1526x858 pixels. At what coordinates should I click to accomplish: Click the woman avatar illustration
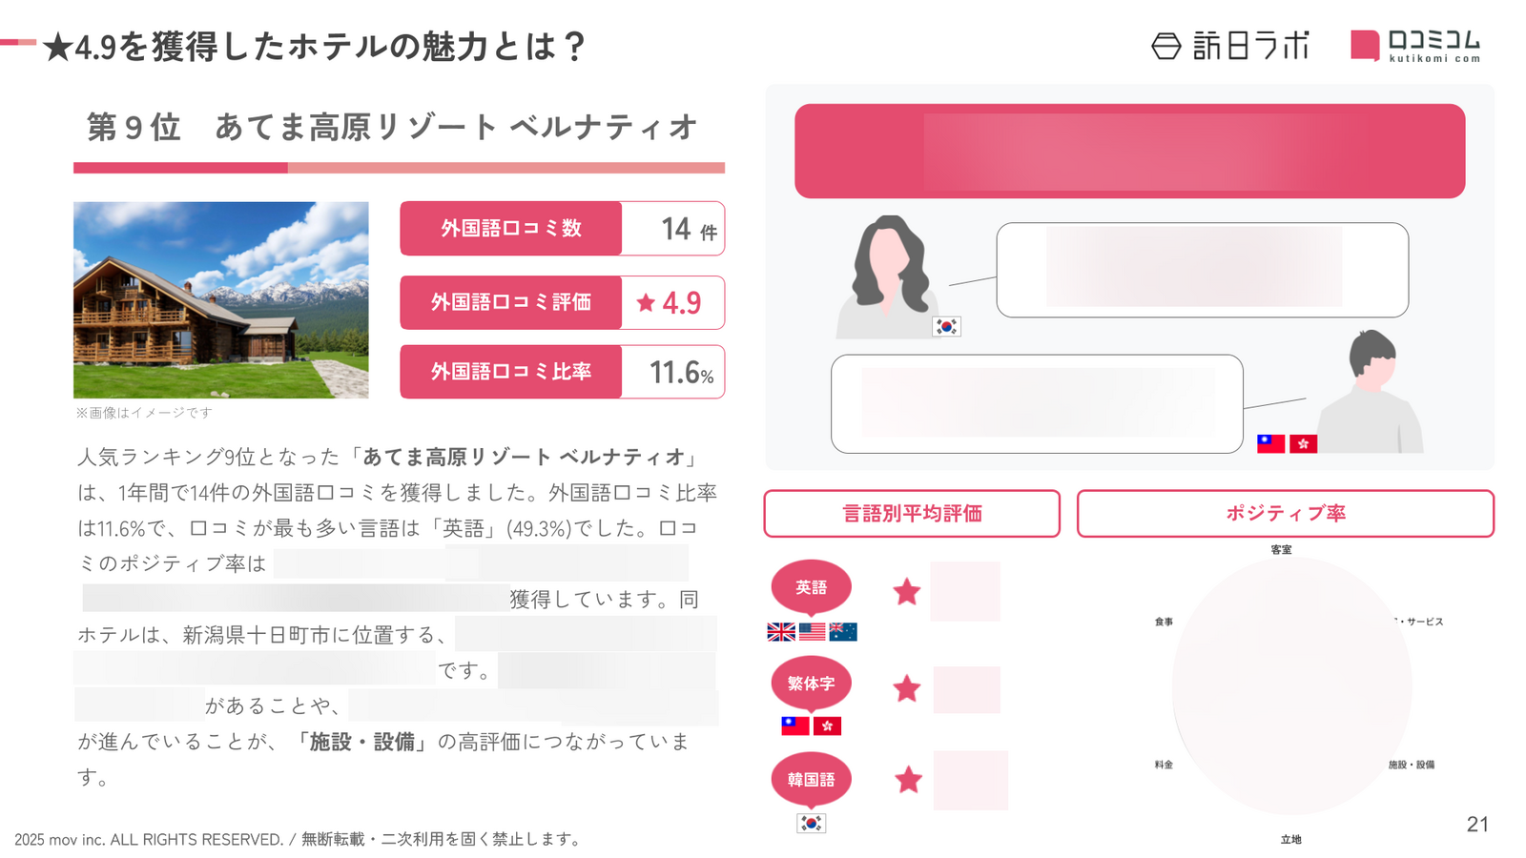pyautogui.click(x=888, y=276)
